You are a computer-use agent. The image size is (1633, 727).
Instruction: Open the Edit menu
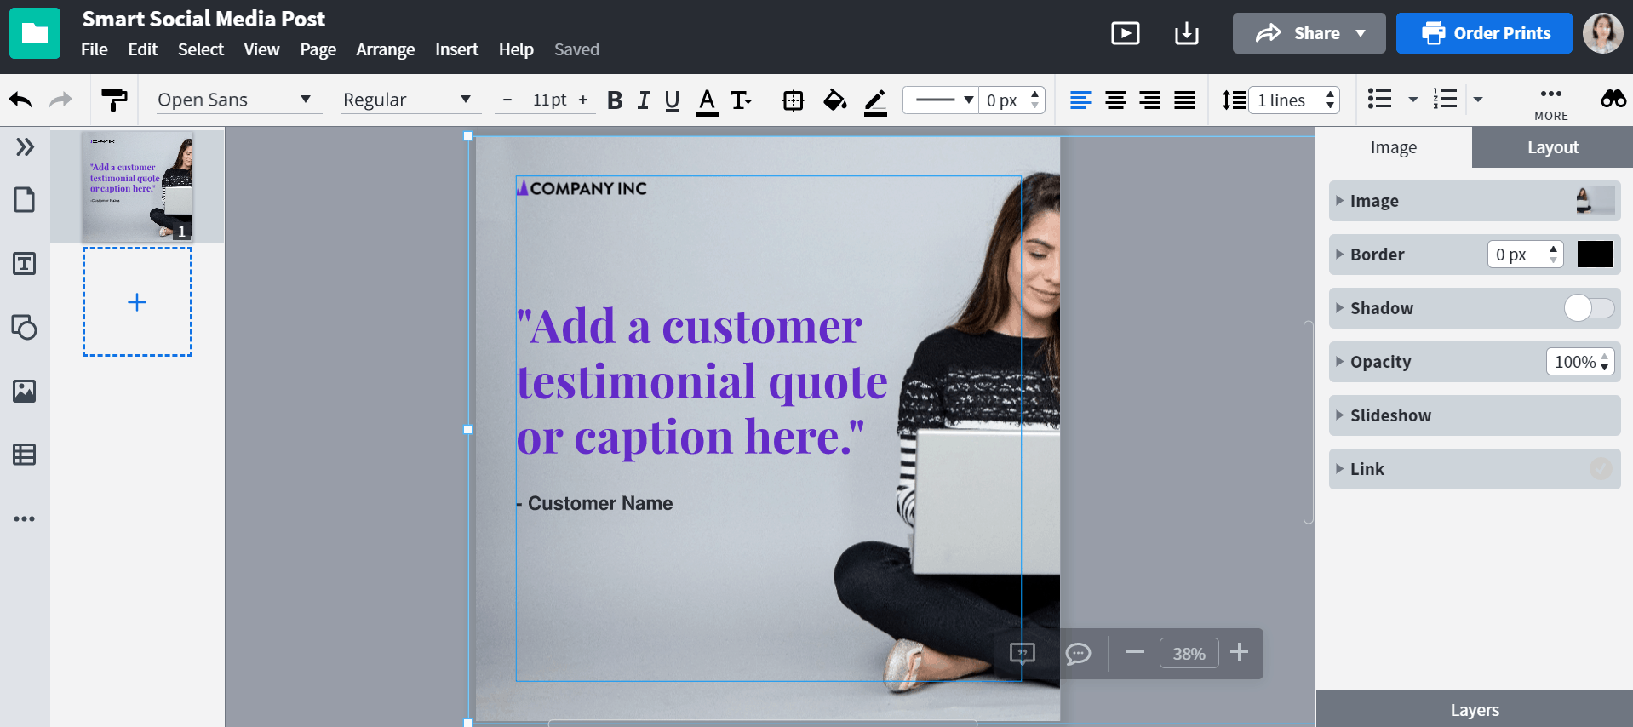click(143, 49)
